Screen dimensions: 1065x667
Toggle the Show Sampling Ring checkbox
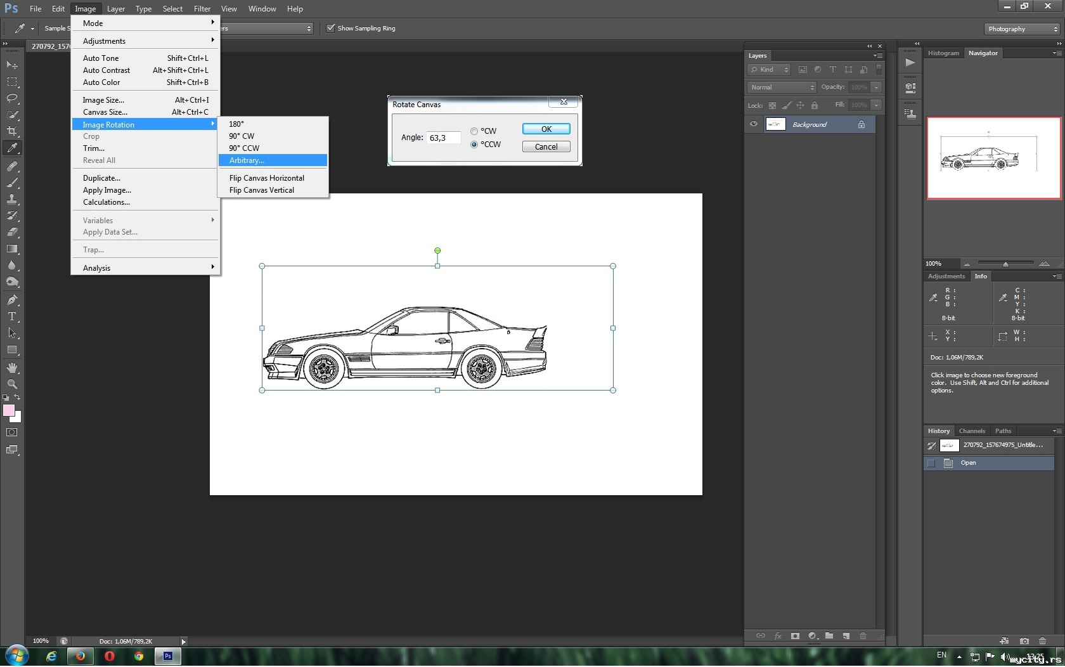point(330,28)
